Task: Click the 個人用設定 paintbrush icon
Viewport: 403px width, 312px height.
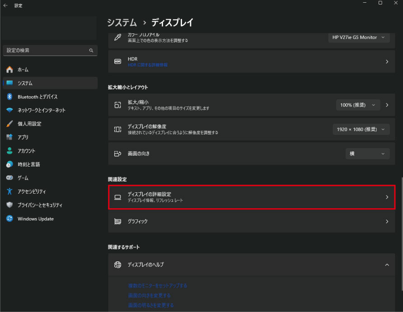Action: tap(9, 124)
